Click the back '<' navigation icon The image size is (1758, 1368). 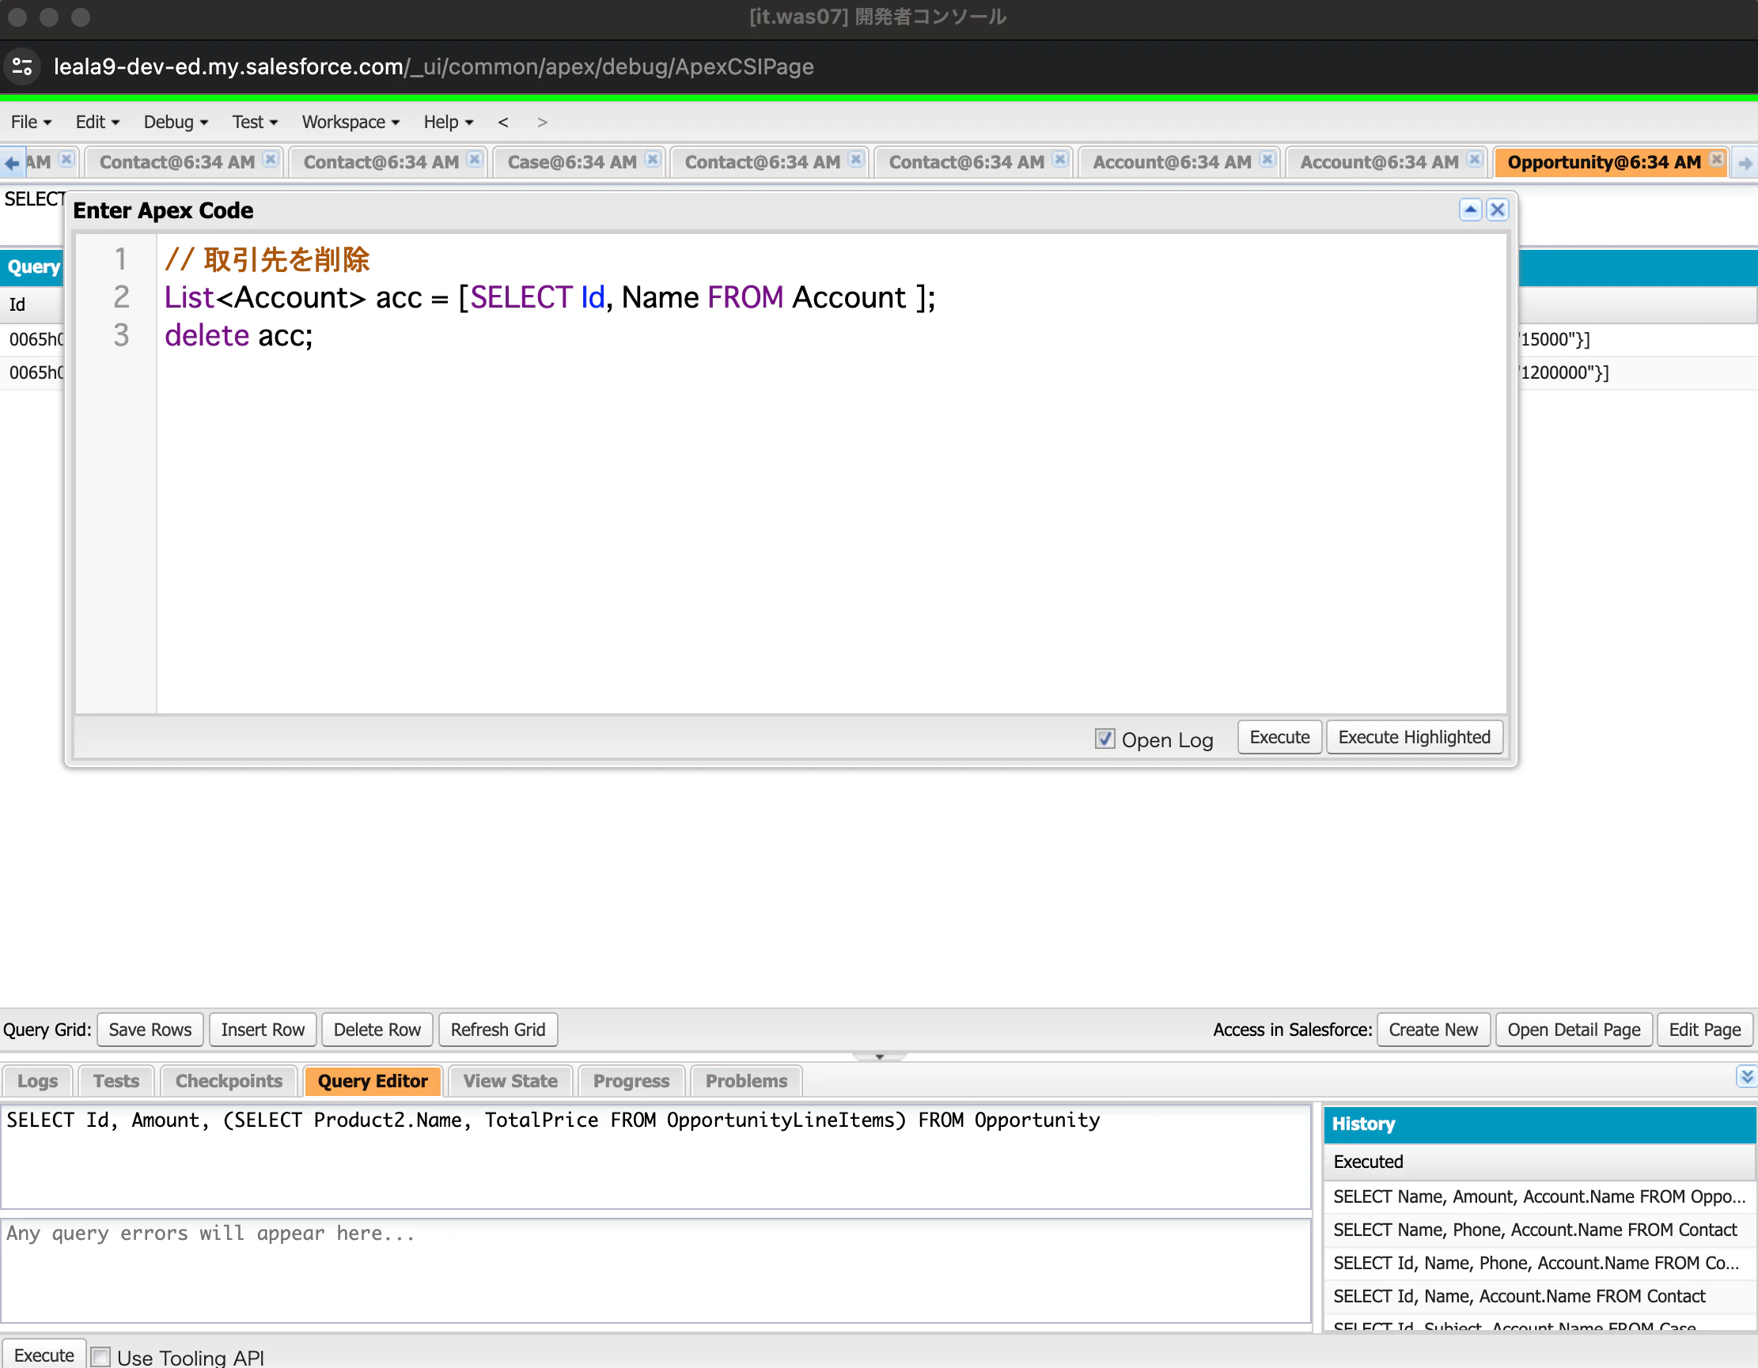[503, 123]
